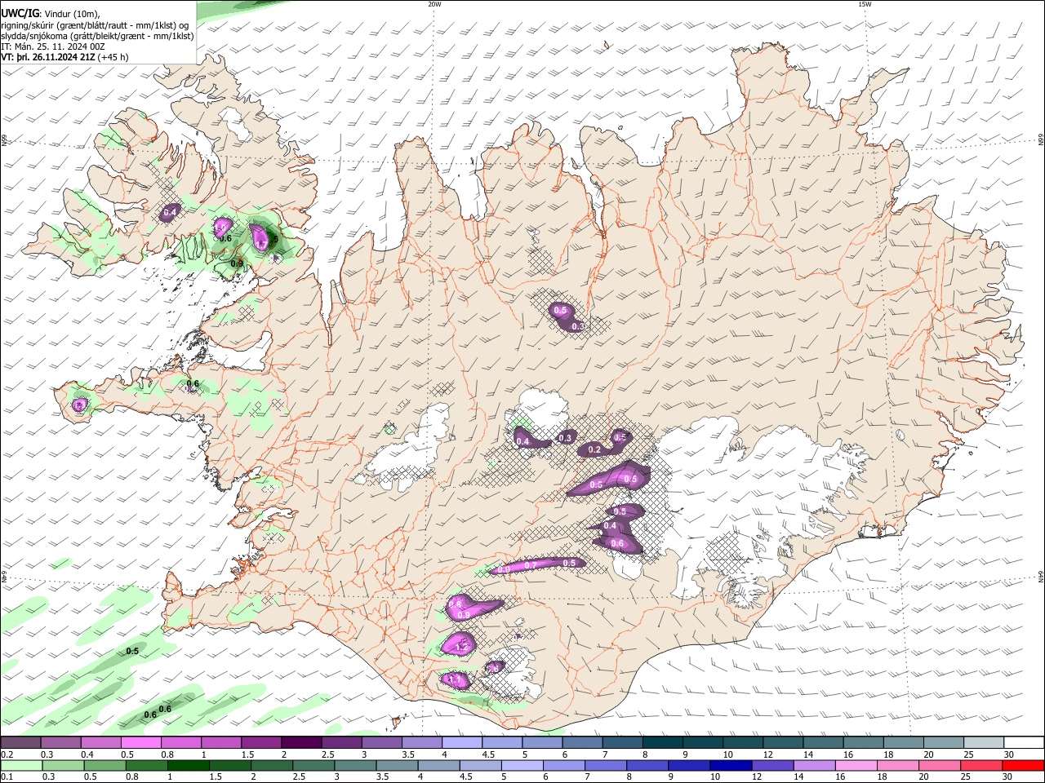Select the bright red swatch ending the lower legend
This screenshot has height=783, width=1045.
(x=1024, y=766)
